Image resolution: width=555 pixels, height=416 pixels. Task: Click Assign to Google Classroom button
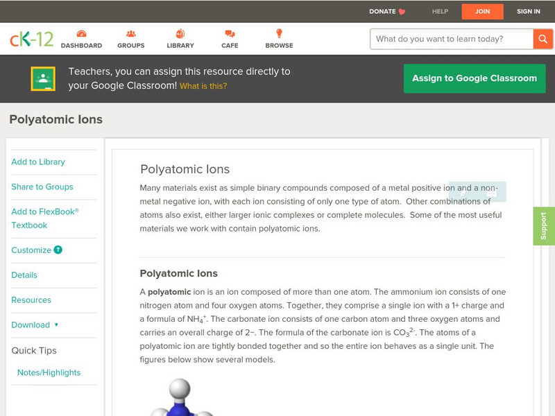coord(475,78)
